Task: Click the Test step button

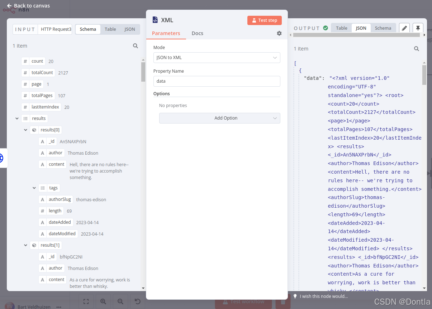Action: (x=265, y=20)
